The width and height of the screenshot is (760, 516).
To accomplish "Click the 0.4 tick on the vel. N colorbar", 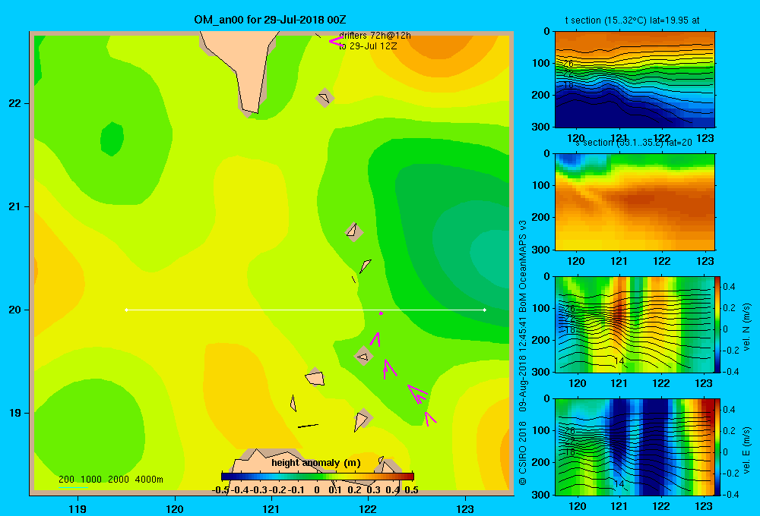I will [729, 287].
